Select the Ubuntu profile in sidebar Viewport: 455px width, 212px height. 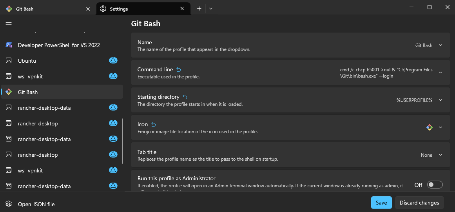(62, 61)
